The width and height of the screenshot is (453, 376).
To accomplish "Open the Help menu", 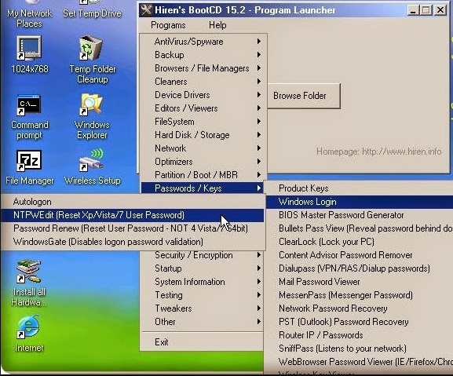I will point(217,25).
